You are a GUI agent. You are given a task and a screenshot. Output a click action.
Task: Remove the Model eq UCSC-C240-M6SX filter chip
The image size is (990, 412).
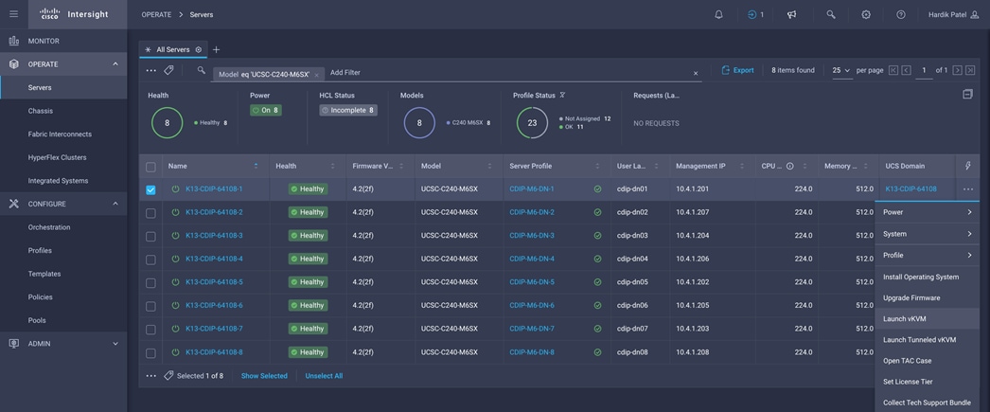point(316,75)
